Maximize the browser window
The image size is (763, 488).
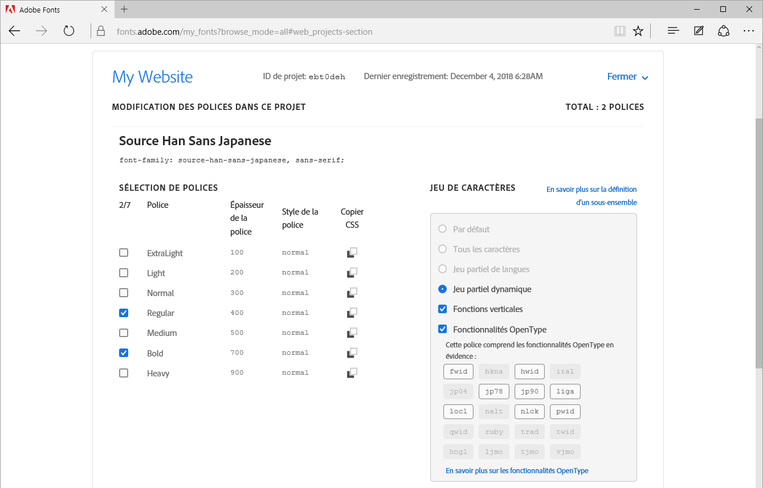tap(723, 9)
